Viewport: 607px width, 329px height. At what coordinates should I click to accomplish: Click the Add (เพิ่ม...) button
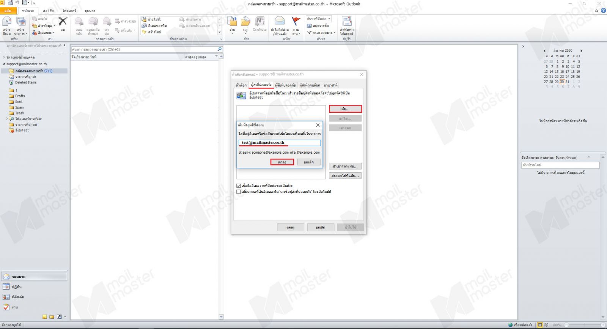coord(345,109)
